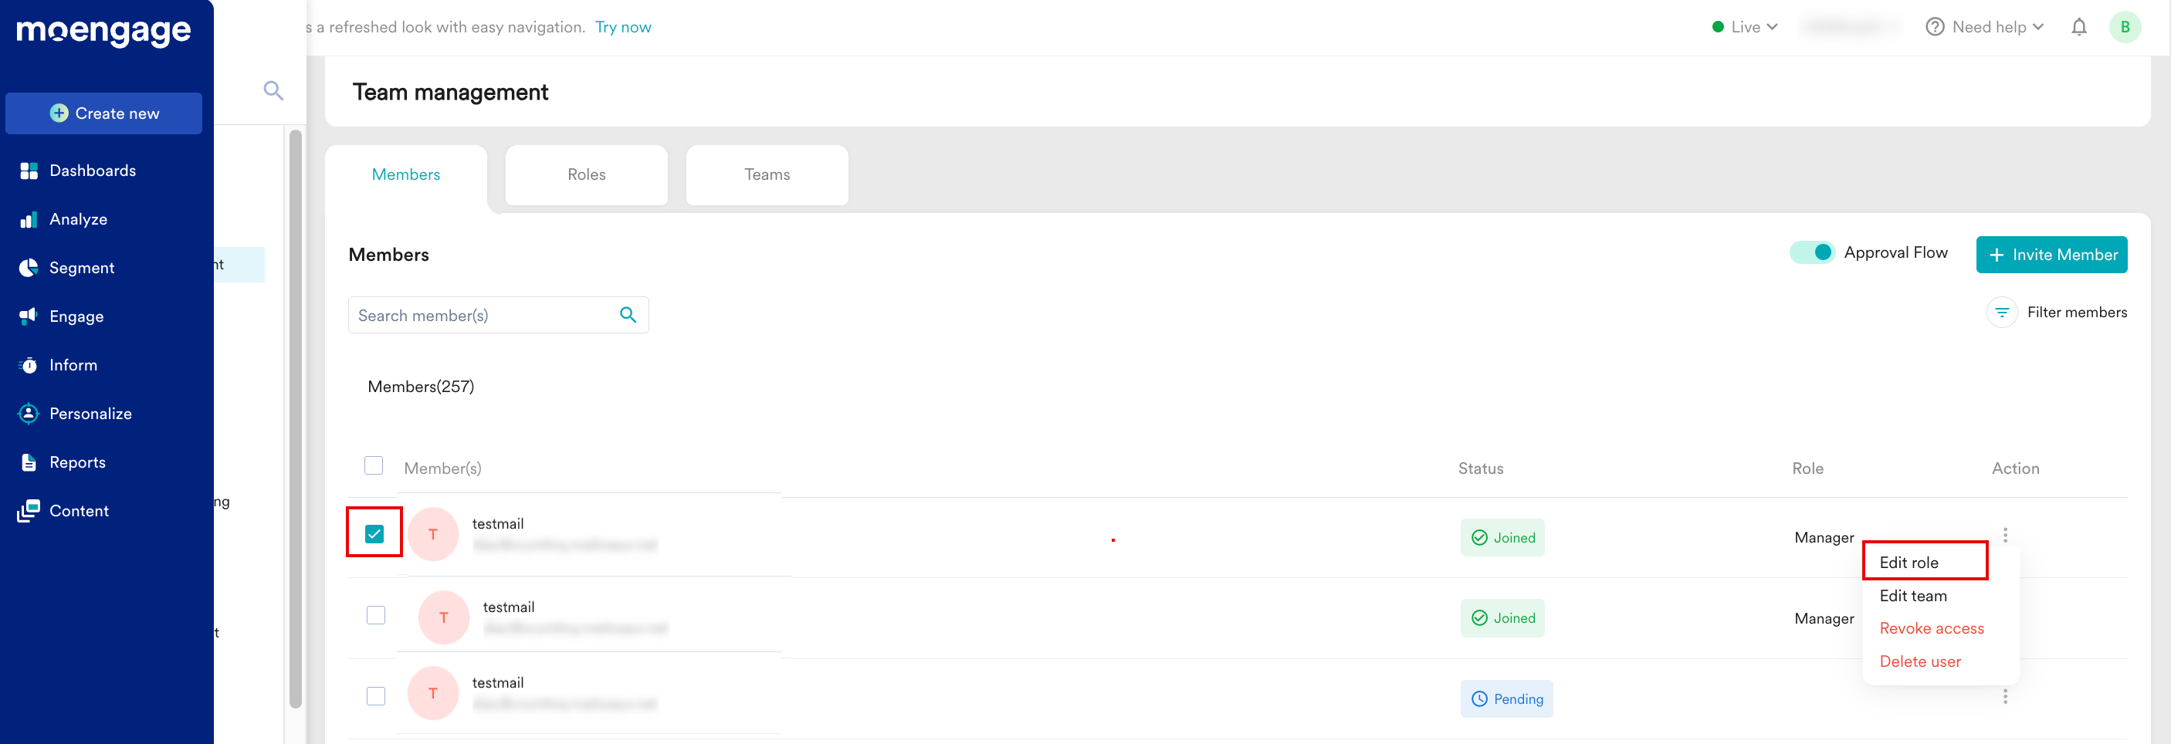Click the magnifier in member search box

(627, 315)
